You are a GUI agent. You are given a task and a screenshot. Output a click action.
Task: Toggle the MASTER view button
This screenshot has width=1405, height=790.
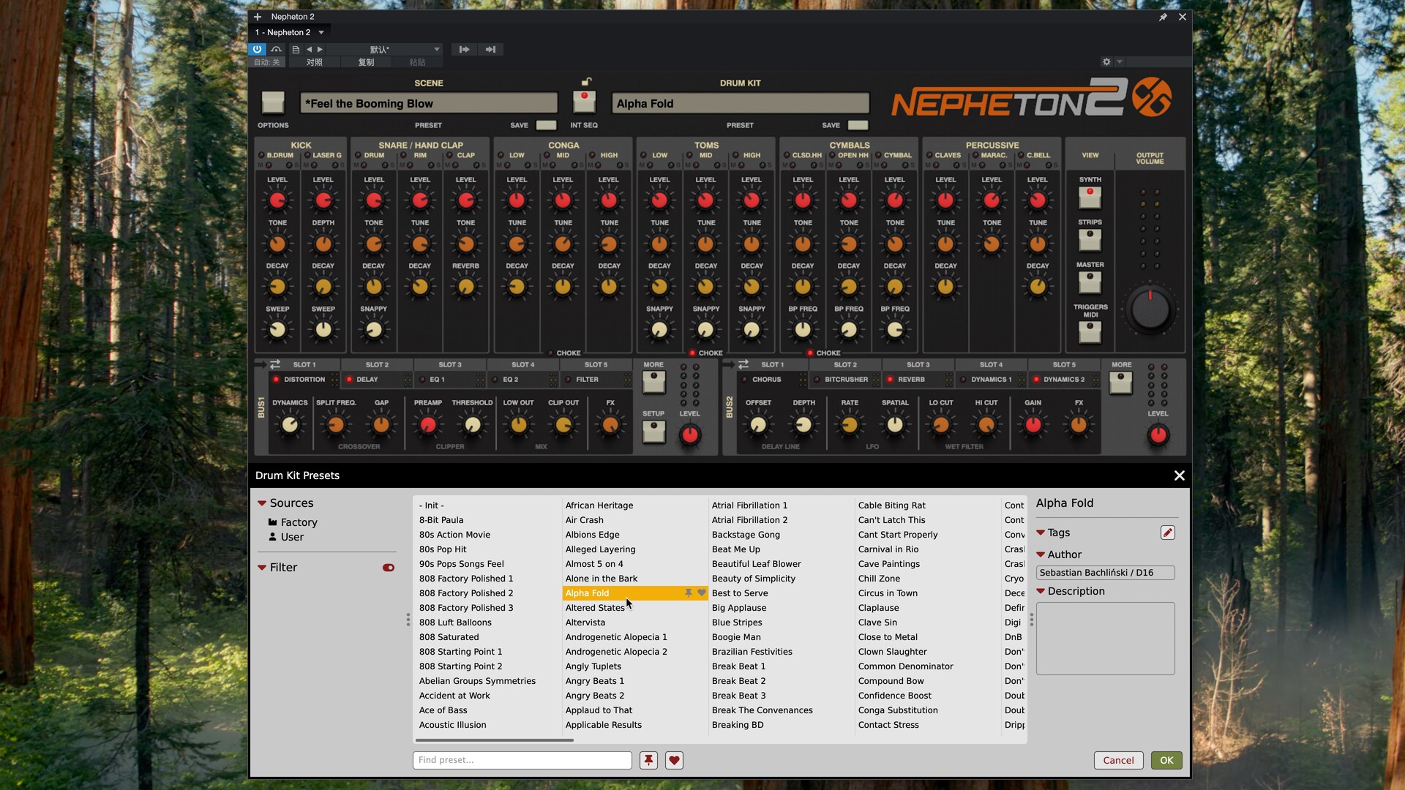click(1090, 282)
